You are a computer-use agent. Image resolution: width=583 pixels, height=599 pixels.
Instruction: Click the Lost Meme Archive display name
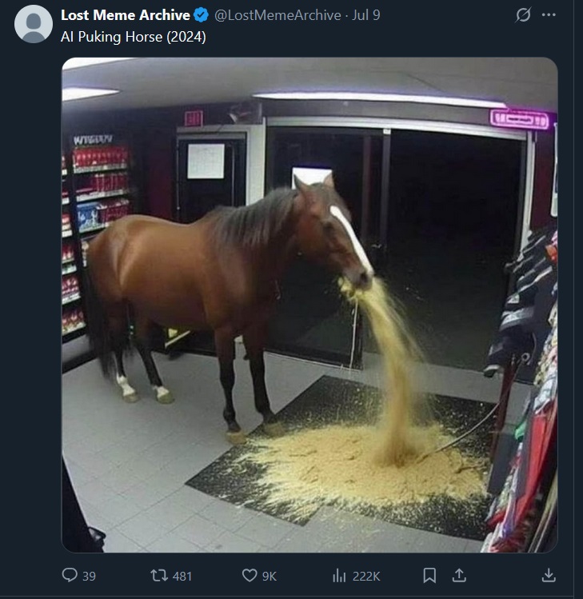coord(126,15)
